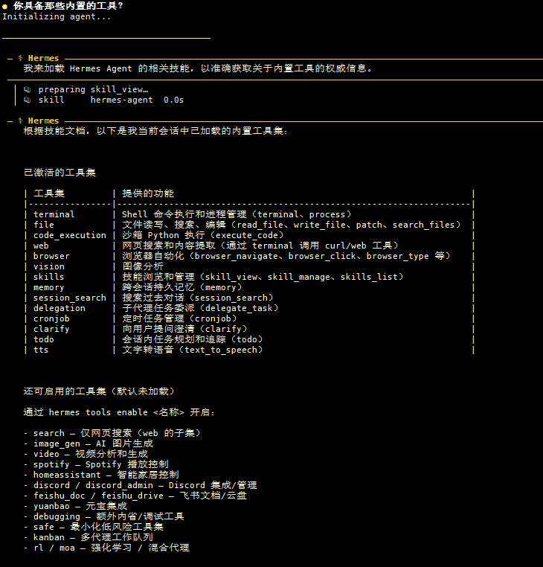The height and width of the screenshot is (567, 543).
Task: Select the 'todo' toolset cell
Action: pos(44,339)
